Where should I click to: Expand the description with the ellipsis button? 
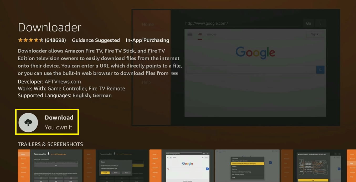coord(175,73)
